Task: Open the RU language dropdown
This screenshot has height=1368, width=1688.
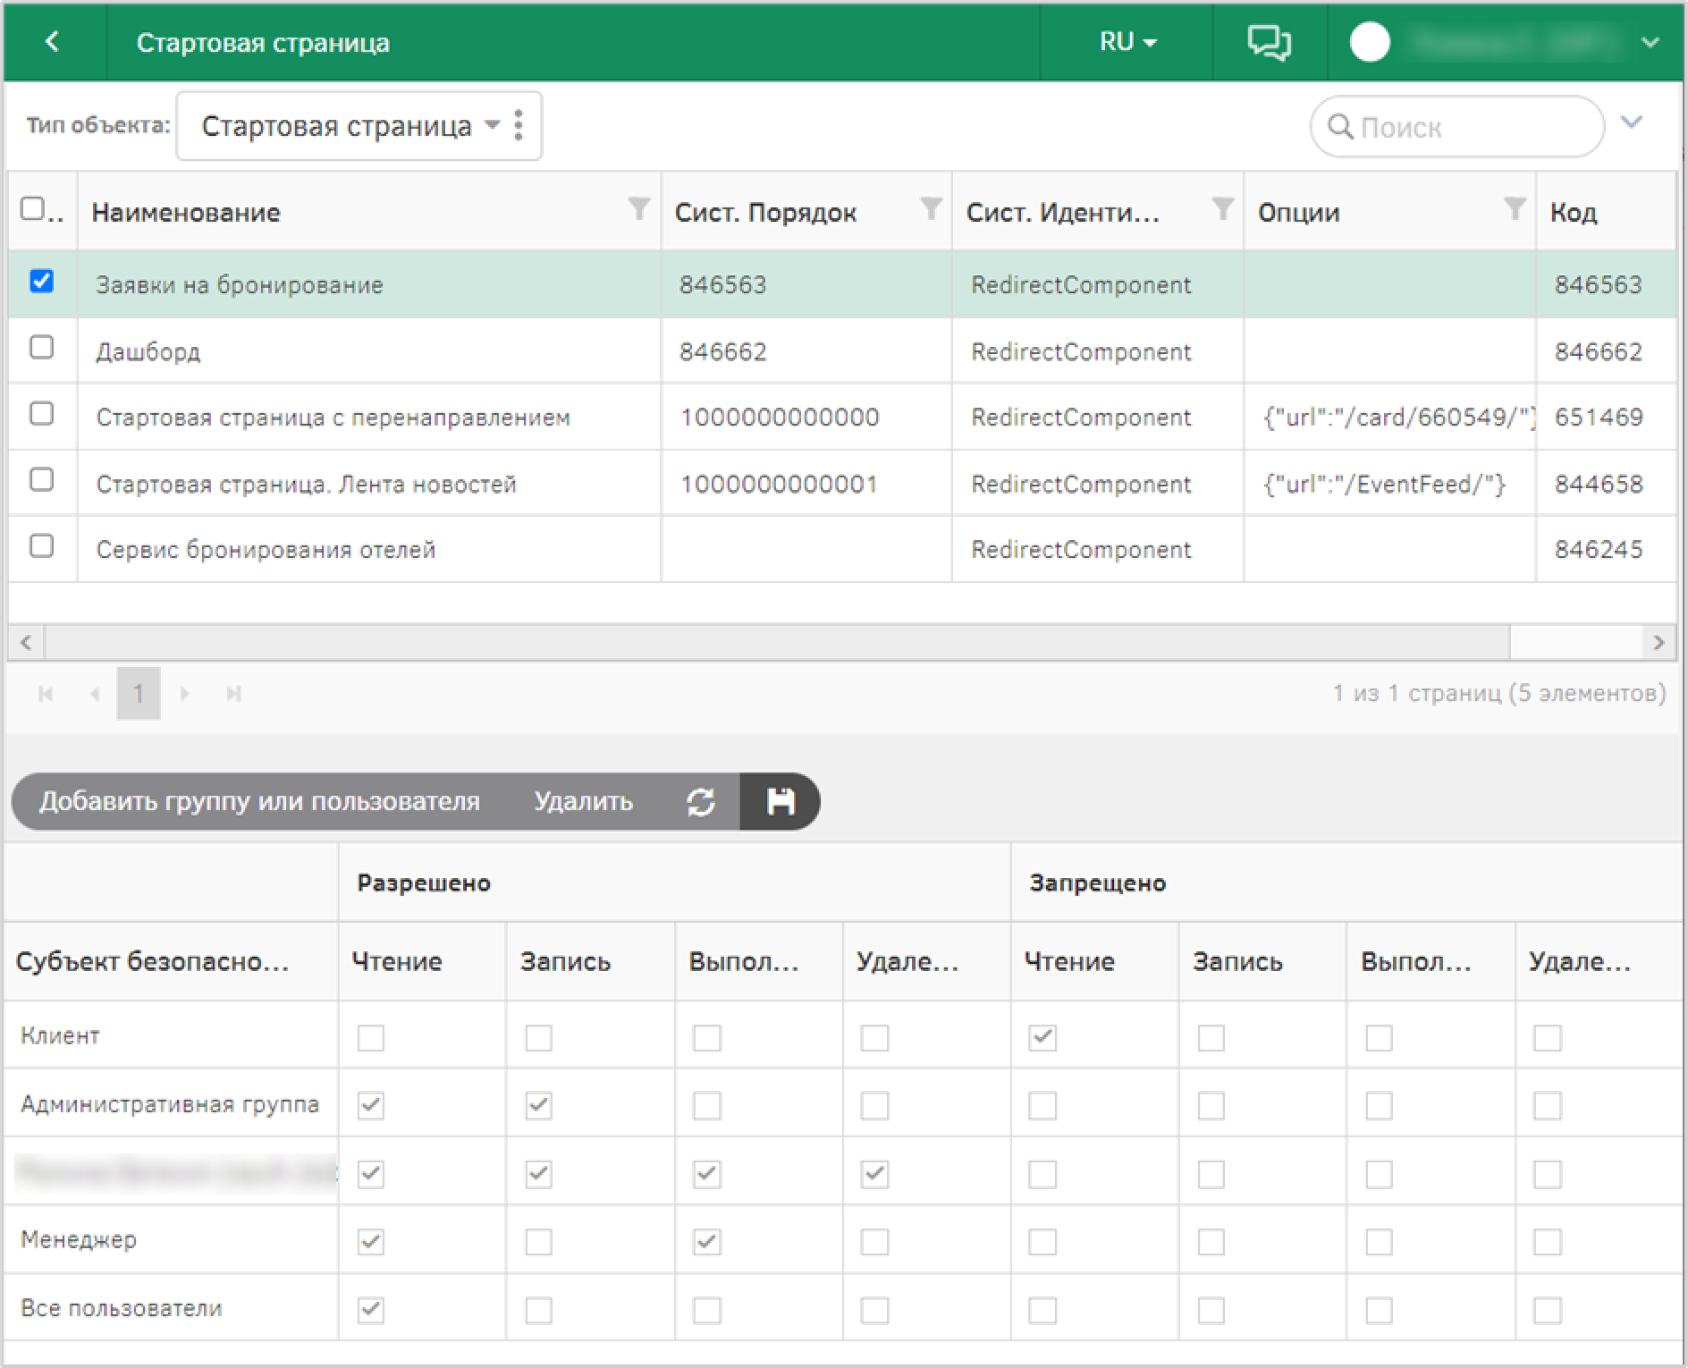Action: [1127, 42]
